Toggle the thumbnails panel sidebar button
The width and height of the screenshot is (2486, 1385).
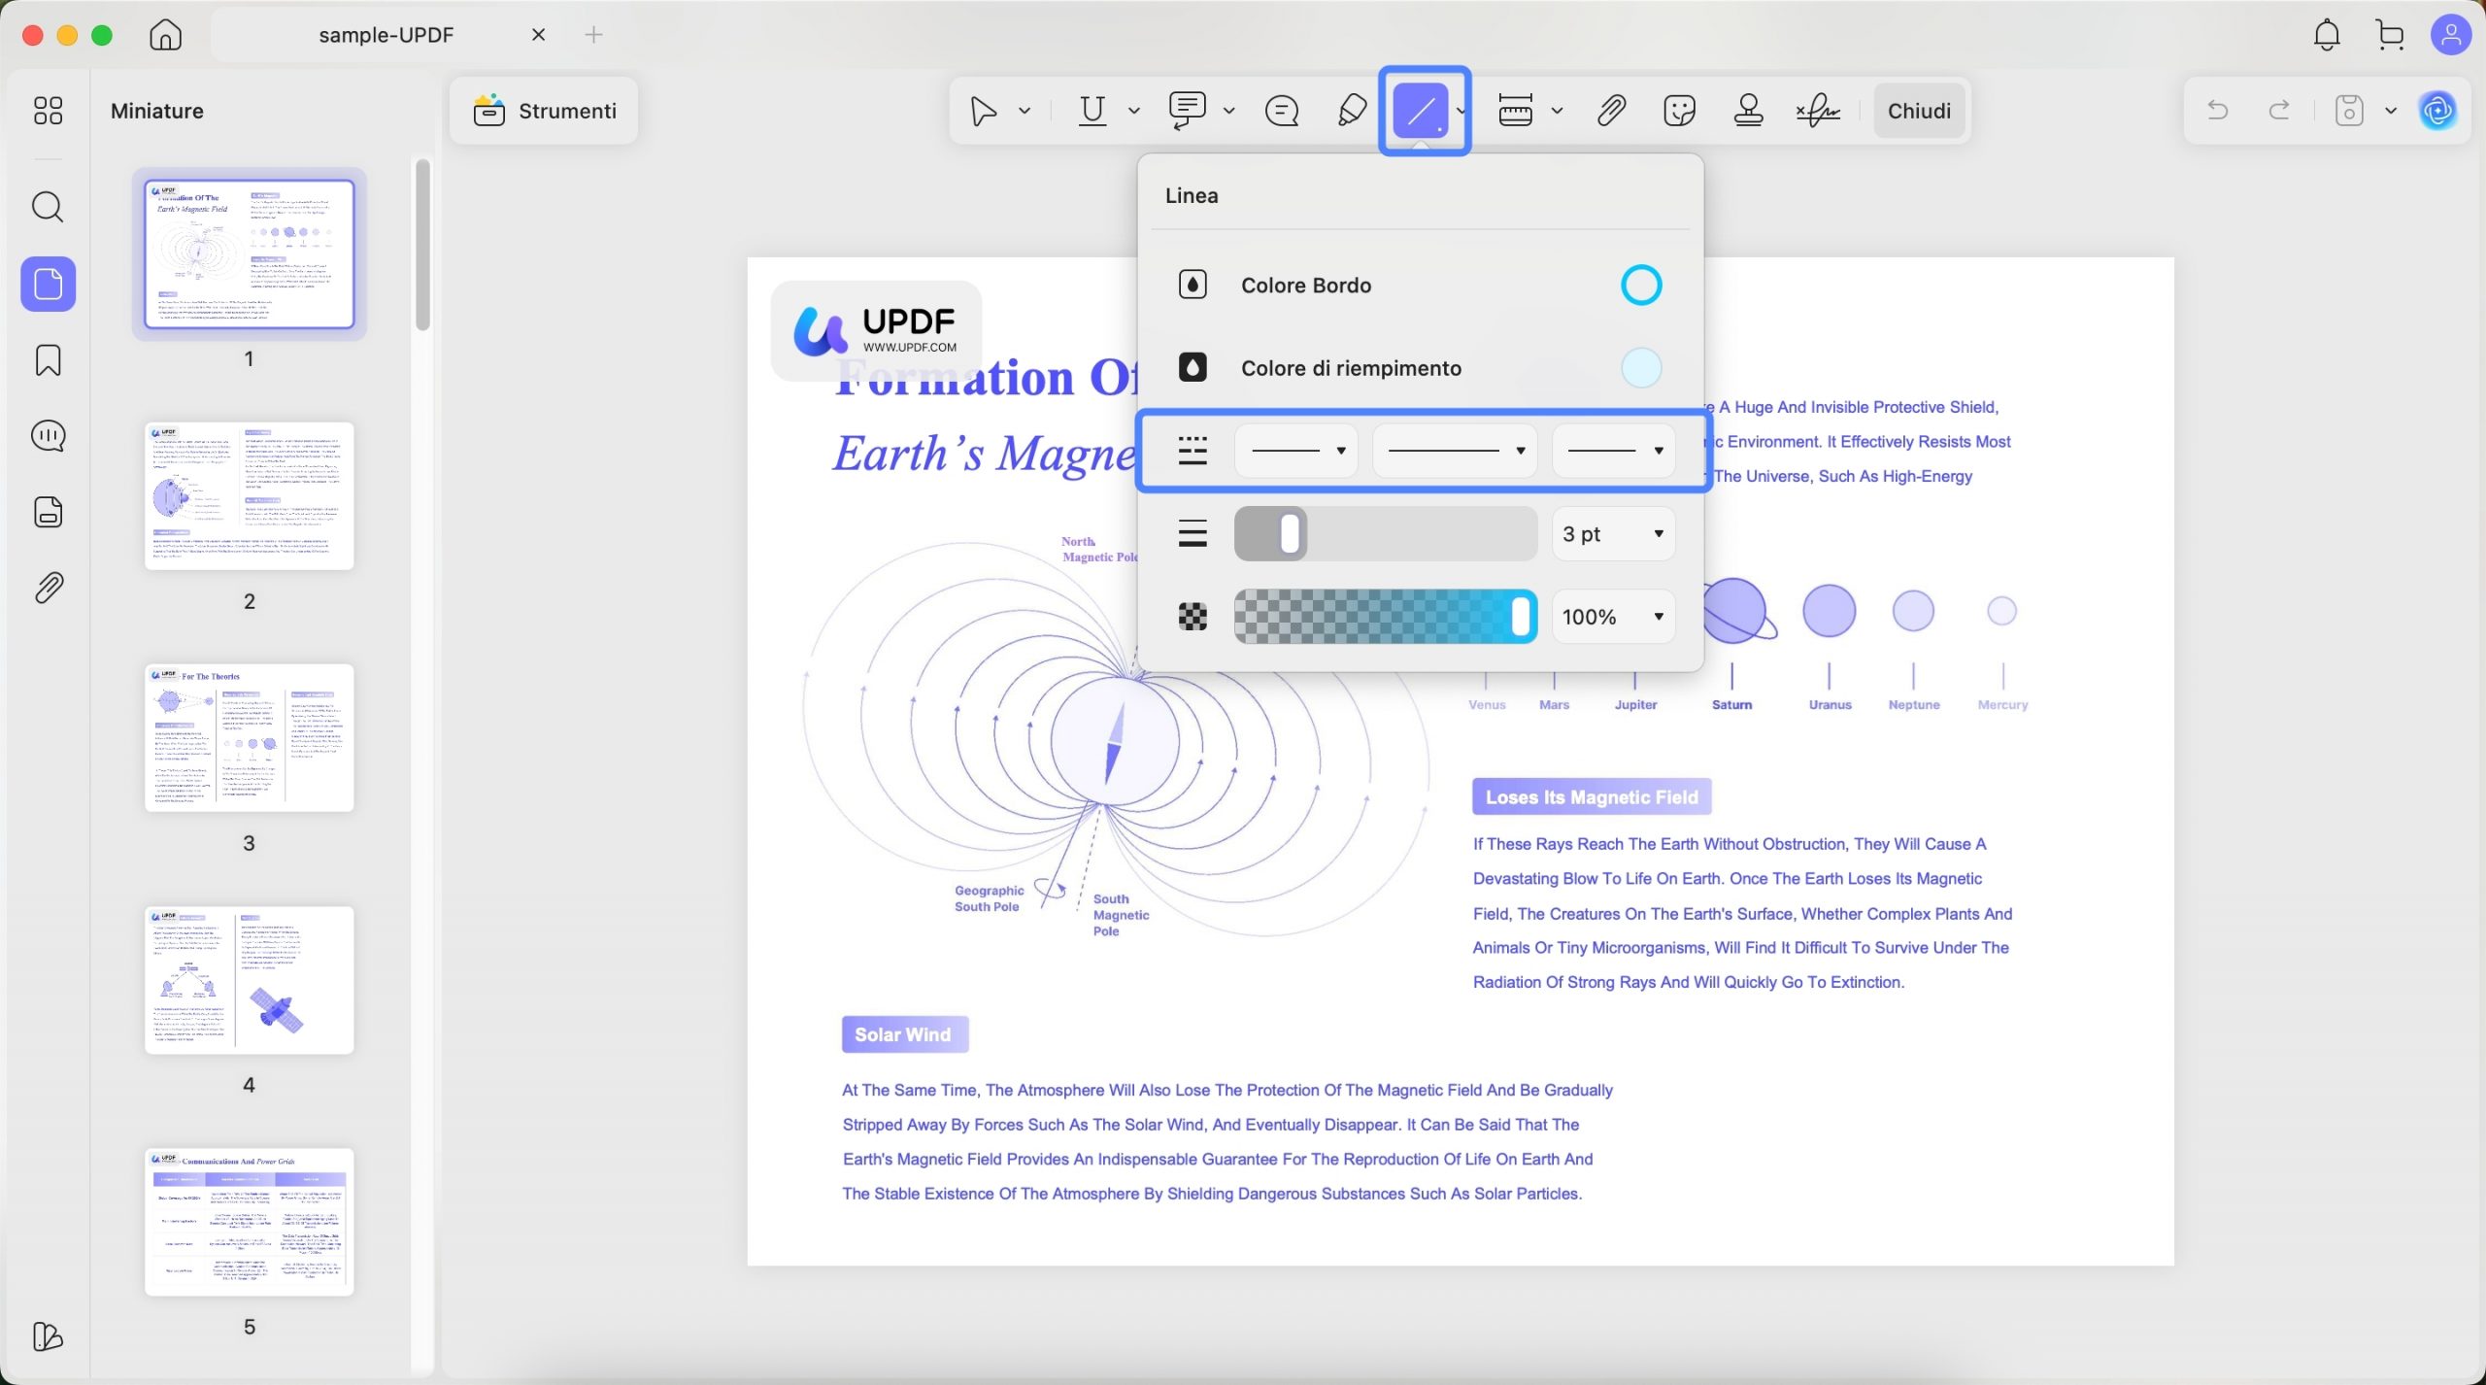pyautogui.click(x=48, y=285)
